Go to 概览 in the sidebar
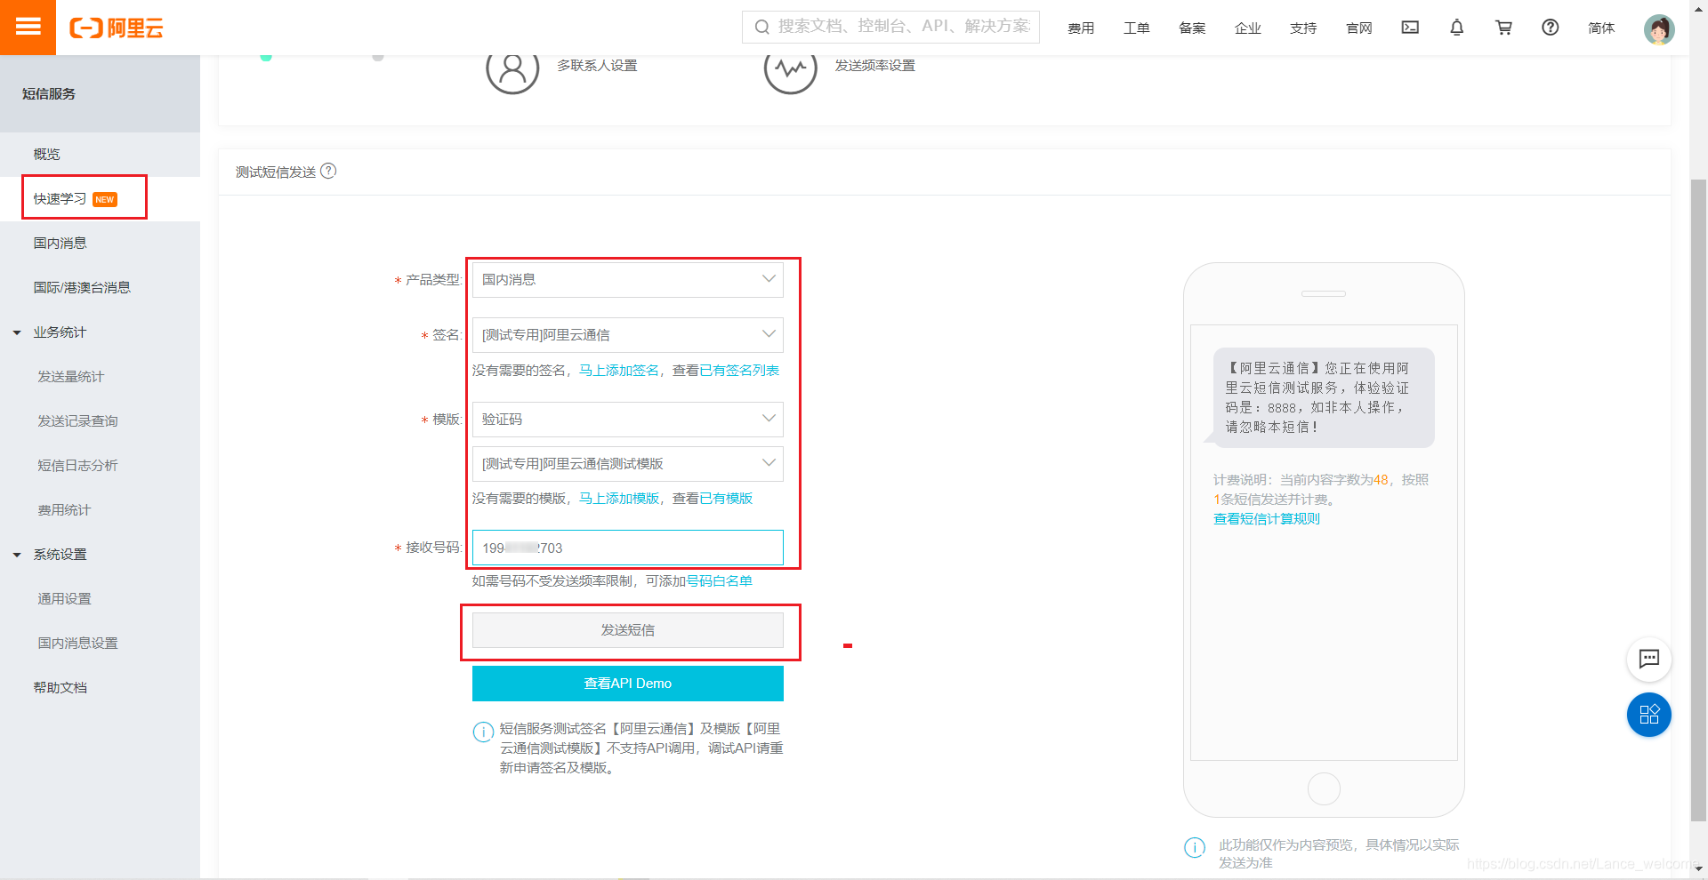The width and height of the screenshot is (1708, 880). 100,155
